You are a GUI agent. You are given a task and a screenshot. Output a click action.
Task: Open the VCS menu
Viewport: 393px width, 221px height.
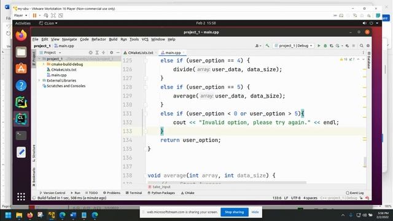point(145,39)
